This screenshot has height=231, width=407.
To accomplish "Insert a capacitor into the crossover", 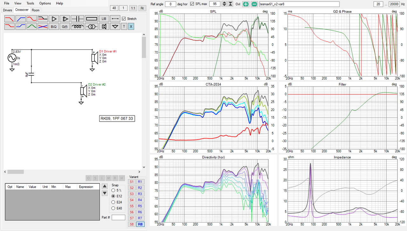I will pyautogui.click(x=77, y=19).
